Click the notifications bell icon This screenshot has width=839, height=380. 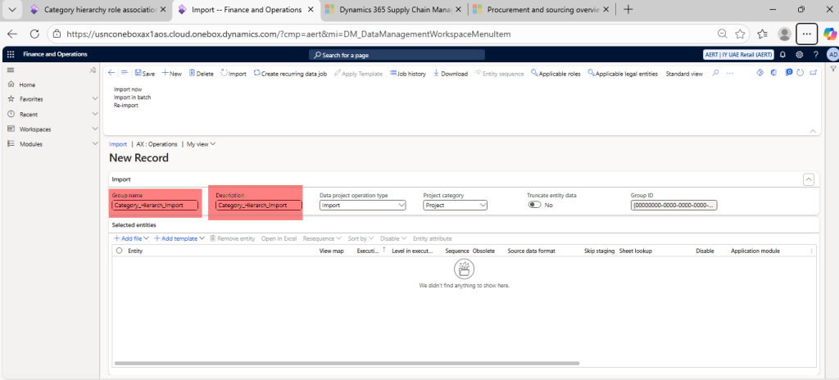click(783, 55)
